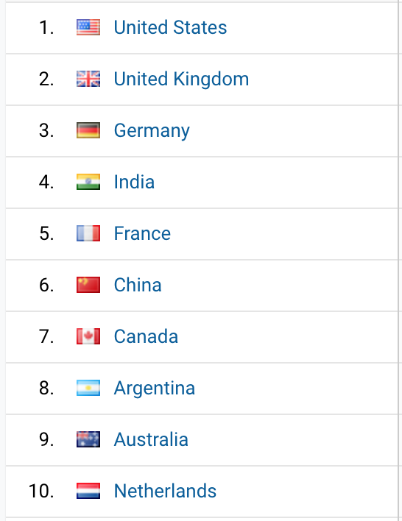402x521 pixels.
Task: Open the Germany country link
Action: [x=152, y=131]
